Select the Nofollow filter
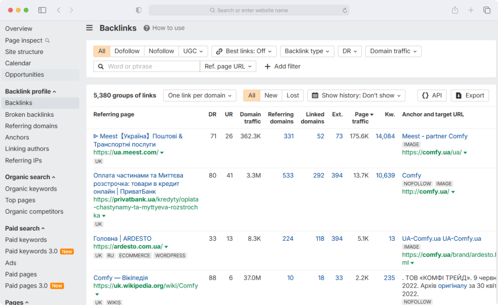 [161, 51]
